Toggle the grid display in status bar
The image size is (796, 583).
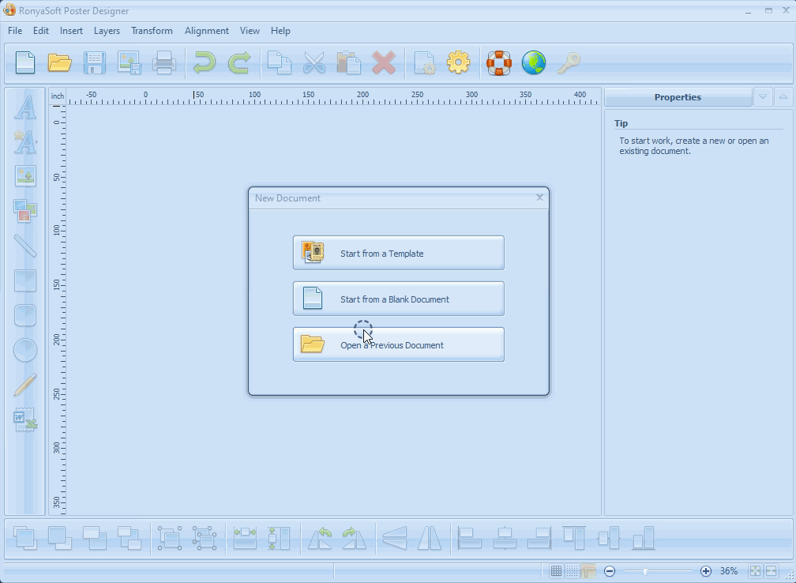(556, 571)
